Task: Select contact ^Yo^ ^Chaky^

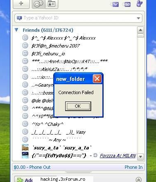Action: (x=47, y=124)
